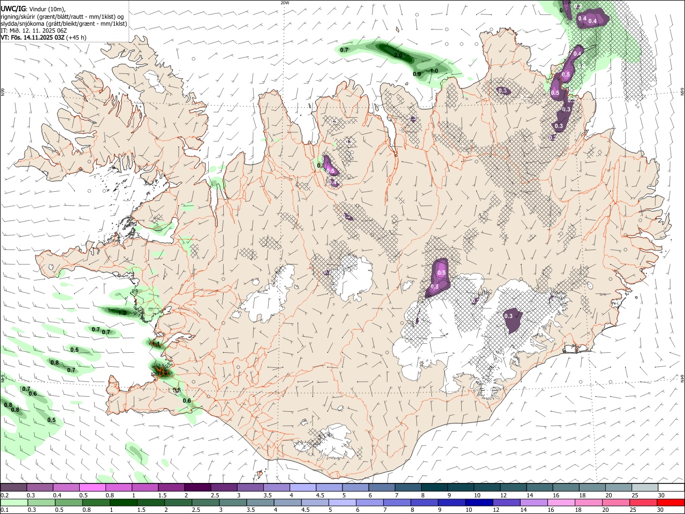Click the UWC/IG title in the header box
The width and height of the screenshot is (685, 514).
12,9
